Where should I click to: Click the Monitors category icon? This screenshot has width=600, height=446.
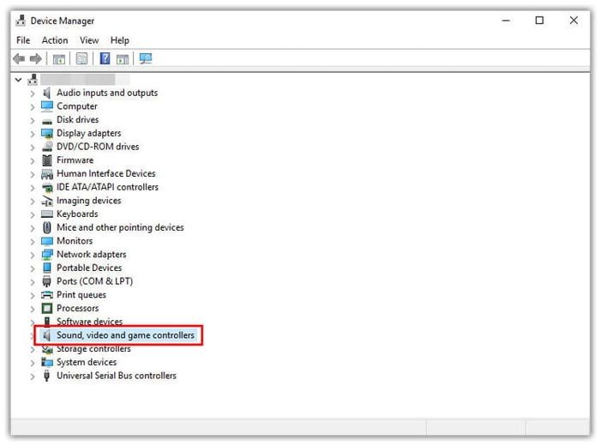point(46,241)
